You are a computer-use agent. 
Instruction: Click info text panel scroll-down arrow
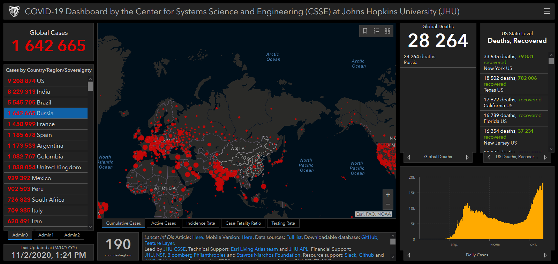393,257
